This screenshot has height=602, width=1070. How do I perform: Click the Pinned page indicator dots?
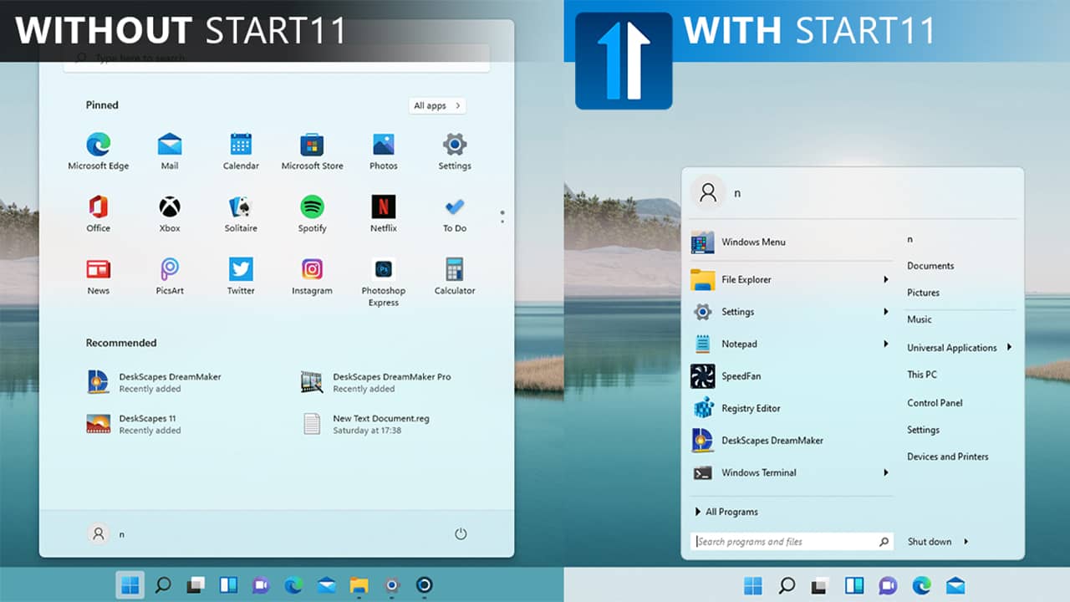(x=502, y=217)
